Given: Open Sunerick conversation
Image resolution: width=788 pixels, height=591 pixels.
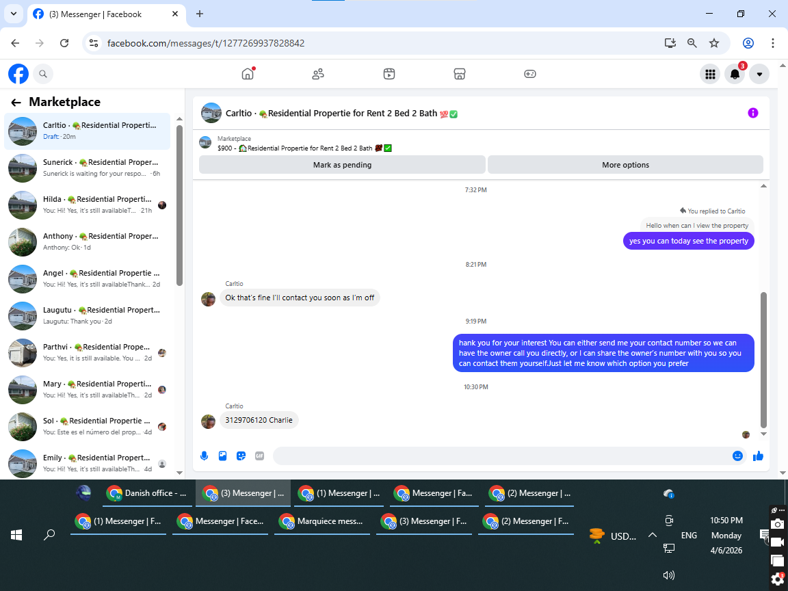Looking at the screenshot, I should point(88,168).
